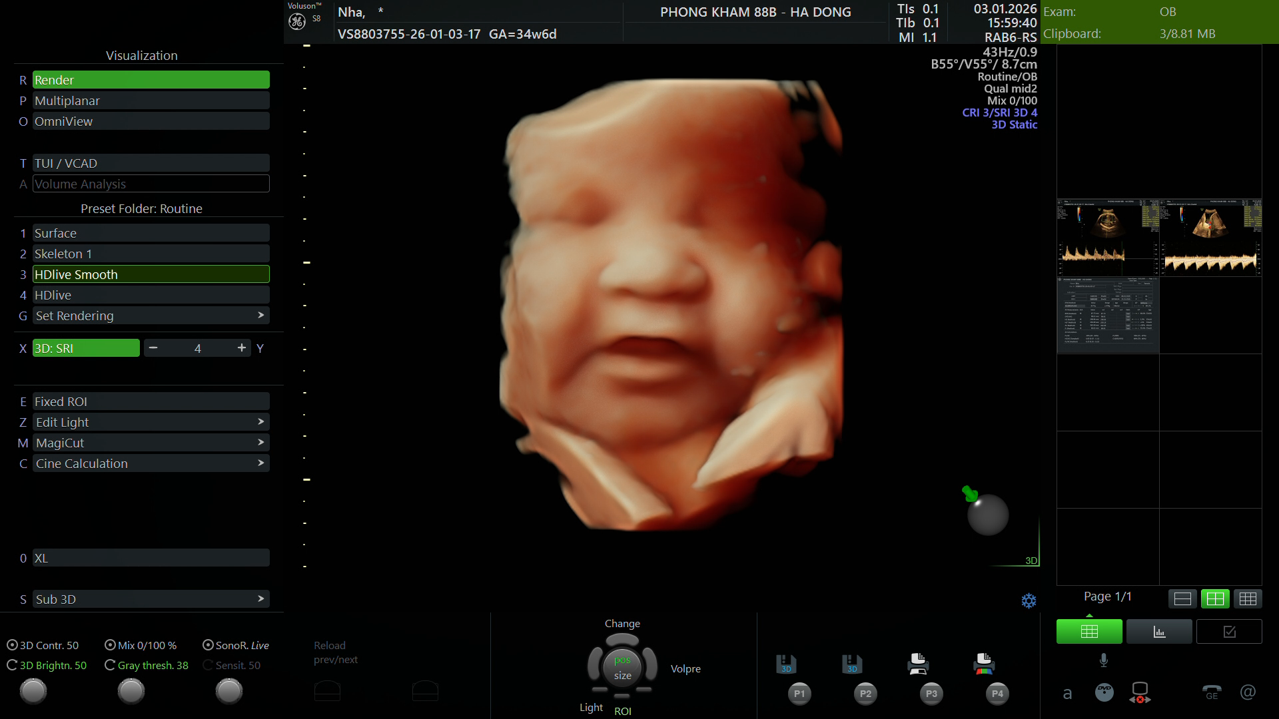This screenshot has height=719, width=1279.
Task: Click the blue snowflake freeze icon
Action: point(1029,600)
